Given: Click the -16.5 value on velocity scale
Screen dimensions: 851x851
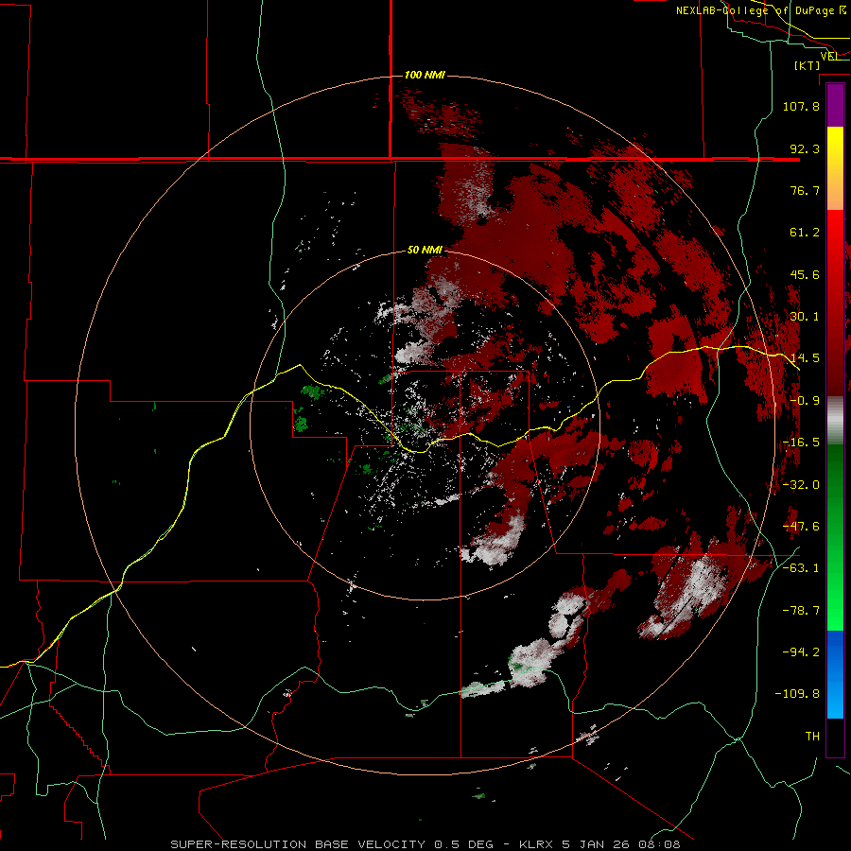Looking at the screenshot, I should tap(801, 443).
